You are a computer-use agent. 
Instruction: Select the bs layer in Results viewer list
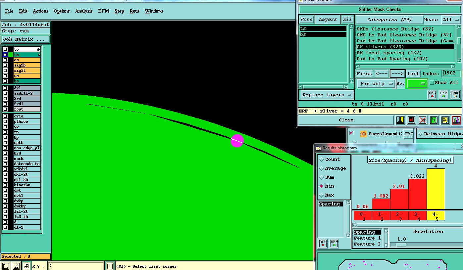323,34
